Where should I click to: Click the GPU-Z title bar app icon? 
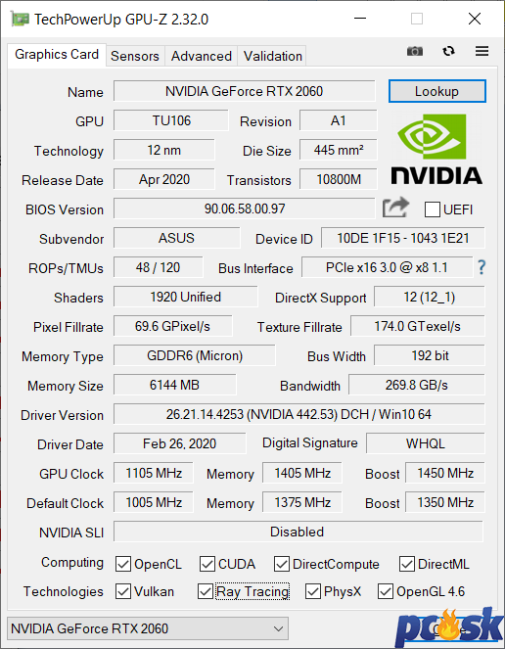tap(20, 19)
